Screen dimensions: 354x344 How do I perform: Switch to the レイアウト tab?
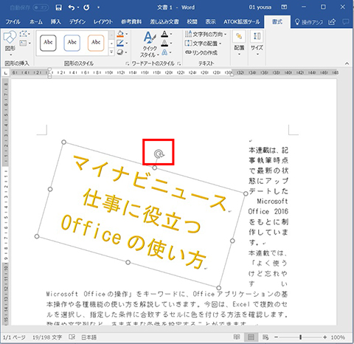point(103,22)
